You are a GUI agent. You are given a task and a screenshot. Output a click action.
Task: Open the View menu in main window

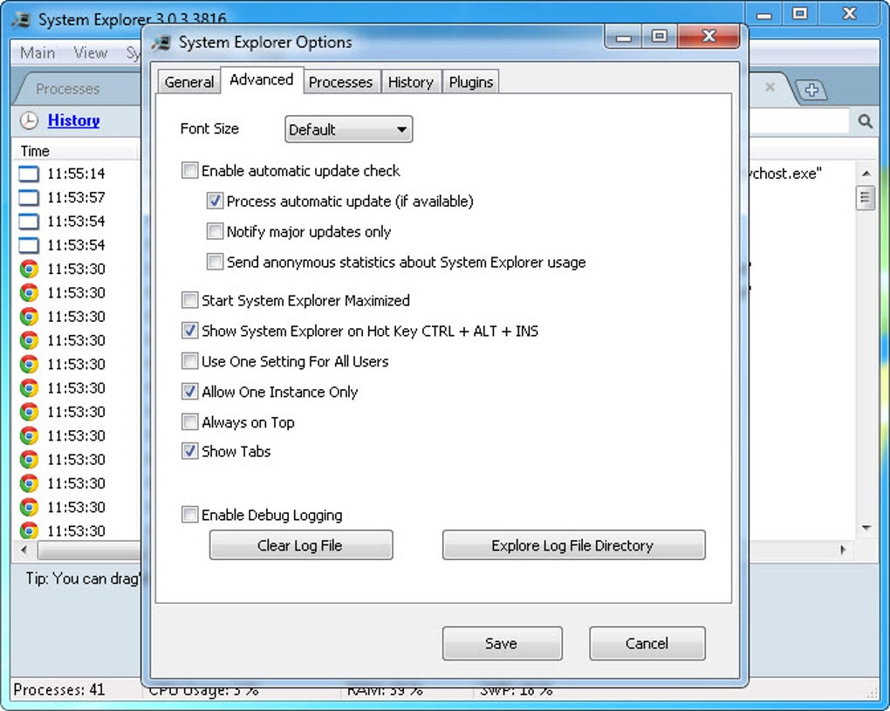[90, 52]
